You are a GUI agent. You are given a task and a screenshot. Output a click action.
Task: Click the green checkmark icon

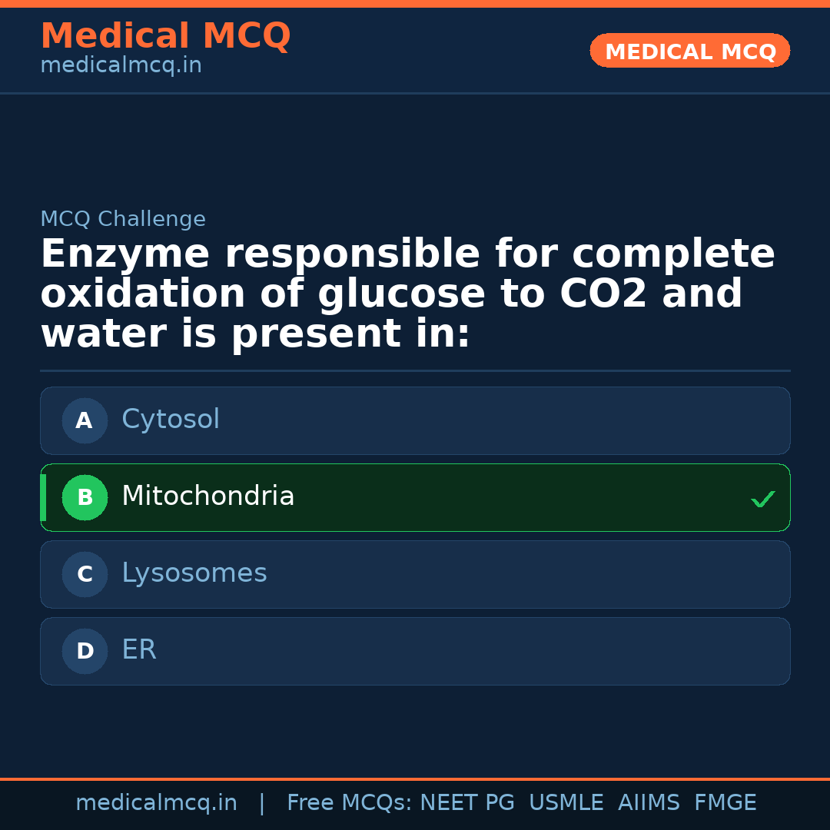click(762, 500)
